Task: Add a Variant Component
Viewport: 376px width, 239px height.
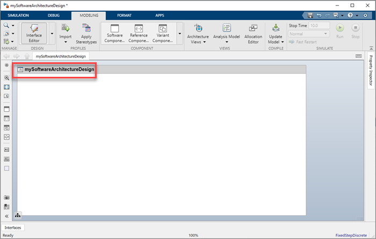Action: pyautogui.click(x=163, y=33)
